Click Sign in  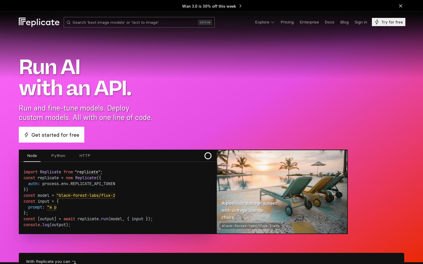pyautogui.click(x=361, y=22)
